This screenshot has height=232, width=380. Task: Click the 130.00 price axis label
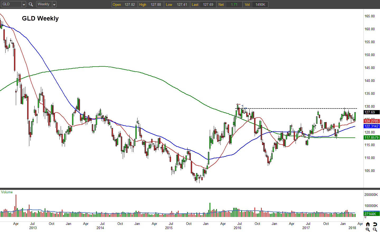pyautogui.click(x=370, y=106)
